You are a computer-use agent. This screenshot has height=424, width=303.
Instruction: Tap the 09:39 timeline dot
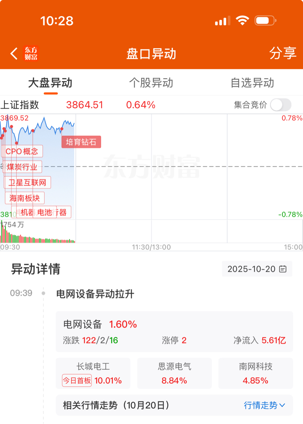[x=43, y=293]
